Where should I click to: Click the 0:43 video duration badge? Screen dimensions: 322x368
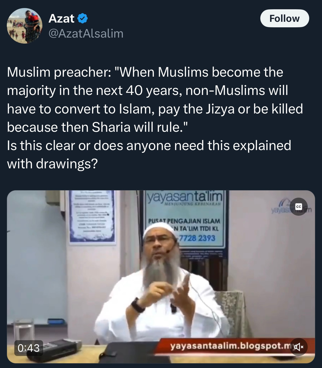click(29, 348)
